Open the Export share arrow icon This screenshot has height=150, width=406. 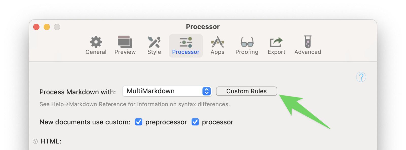point(276,42)
